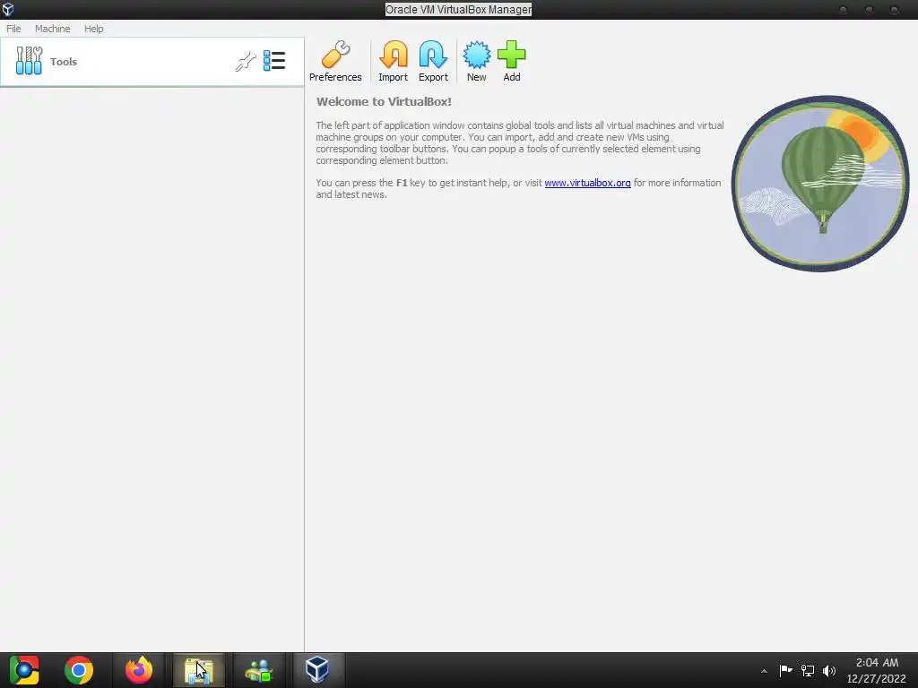Click the Oracle VM VirtualBox Manager title
The image size is (918, 688).
click(458, 9)
